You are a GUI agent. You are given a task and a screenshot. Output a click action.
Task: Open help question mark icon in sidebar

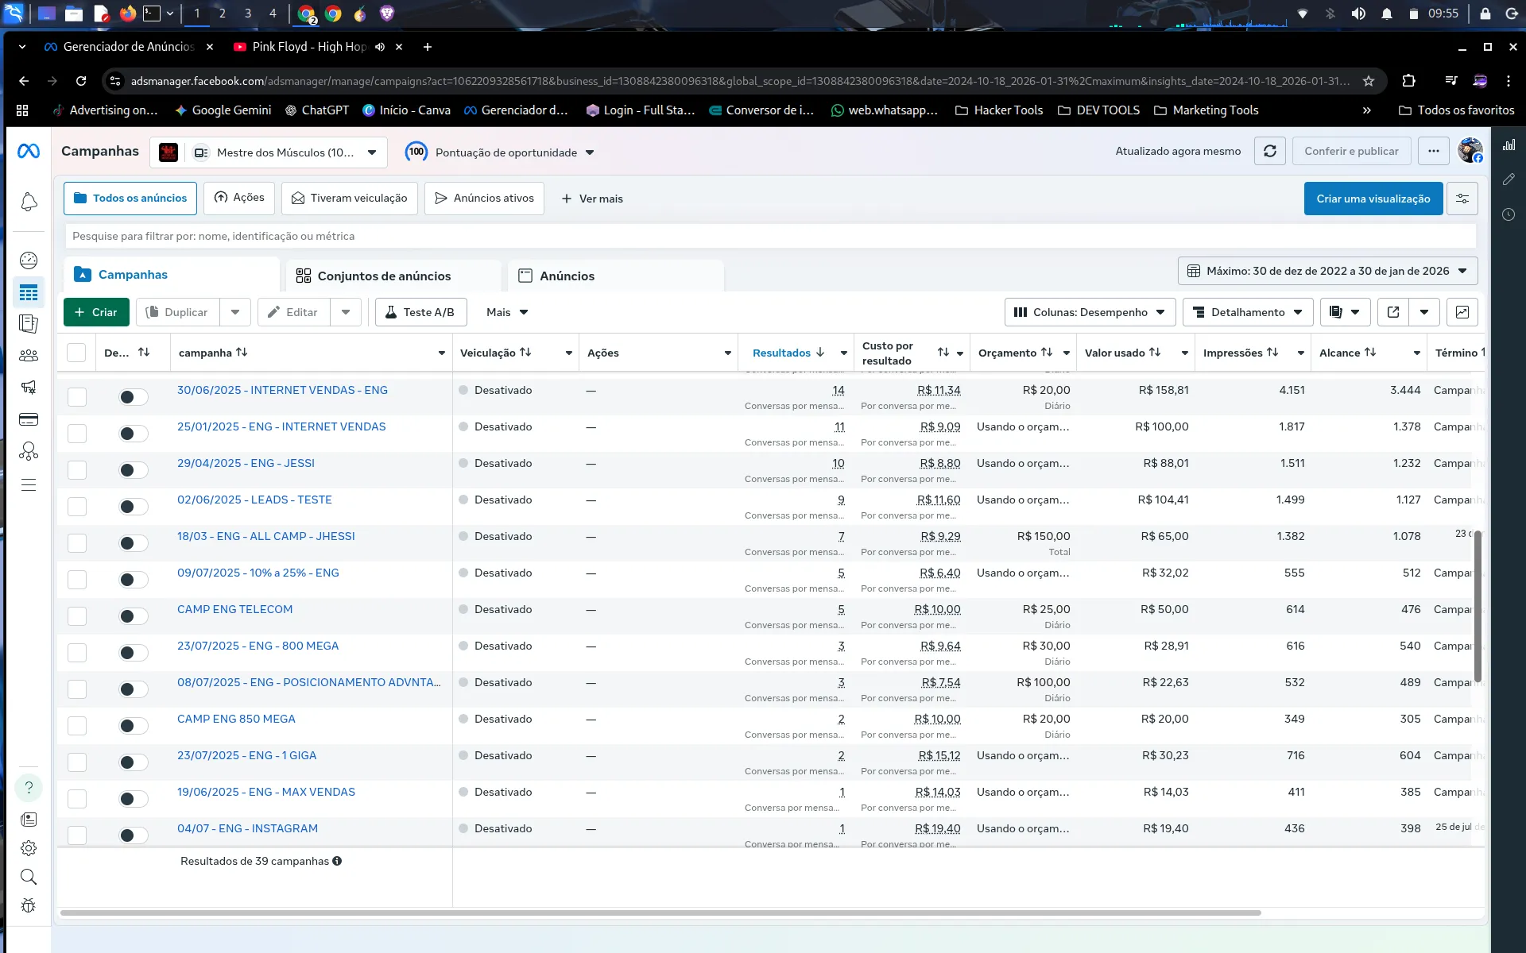point(29,787)
